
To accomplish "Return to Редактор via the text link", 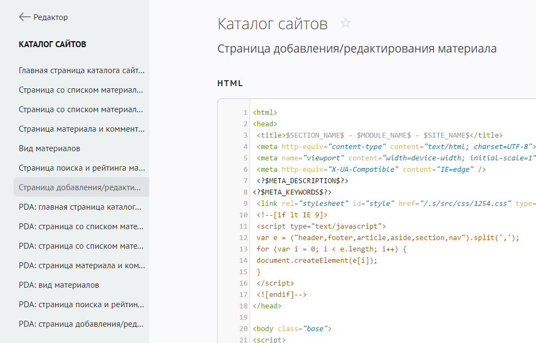I will pyautogui.click(x=50, y=17).
